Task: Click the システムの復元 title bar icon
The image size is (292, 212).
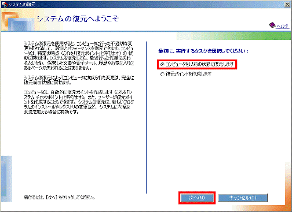Action: (x=5, y=4)
